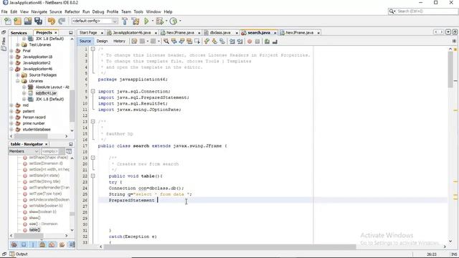Open the default config dropdown
Image resolution: width=459 pixels, height=258 pixels.
click(x=95, y=21)
